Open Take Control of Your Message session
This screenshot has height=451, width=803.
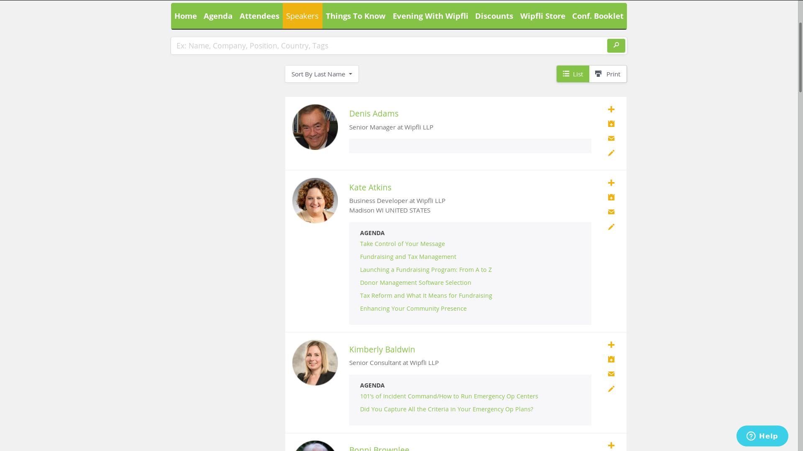pos(402,244)
